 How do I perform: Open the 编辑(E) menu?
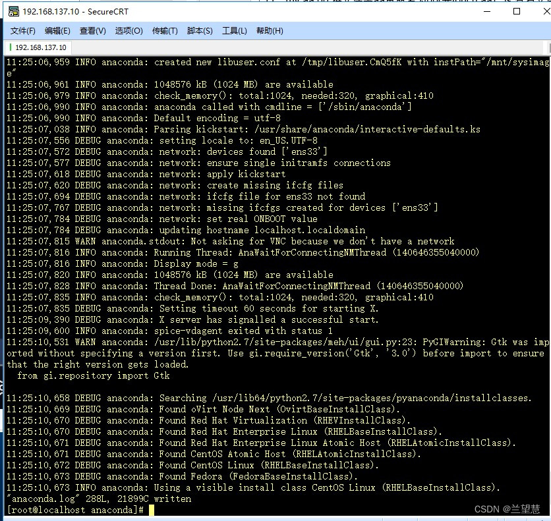click(57, 30)
